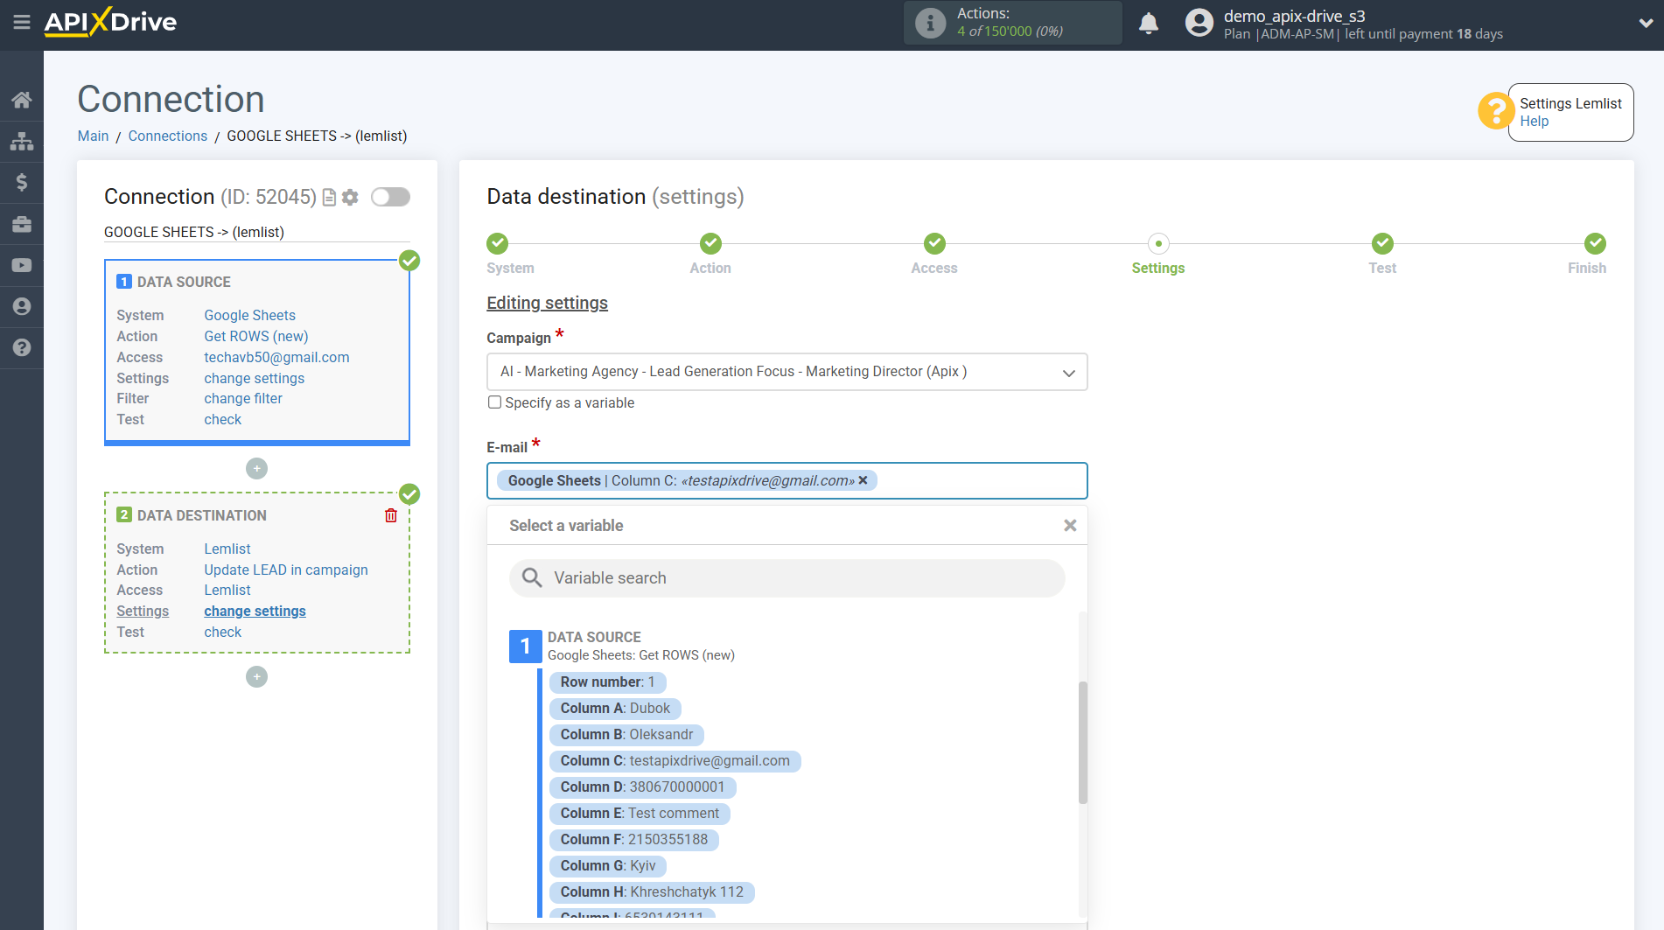Remove the Column C email variable tag
The image size is (1664, 930).
click(863, 480)
